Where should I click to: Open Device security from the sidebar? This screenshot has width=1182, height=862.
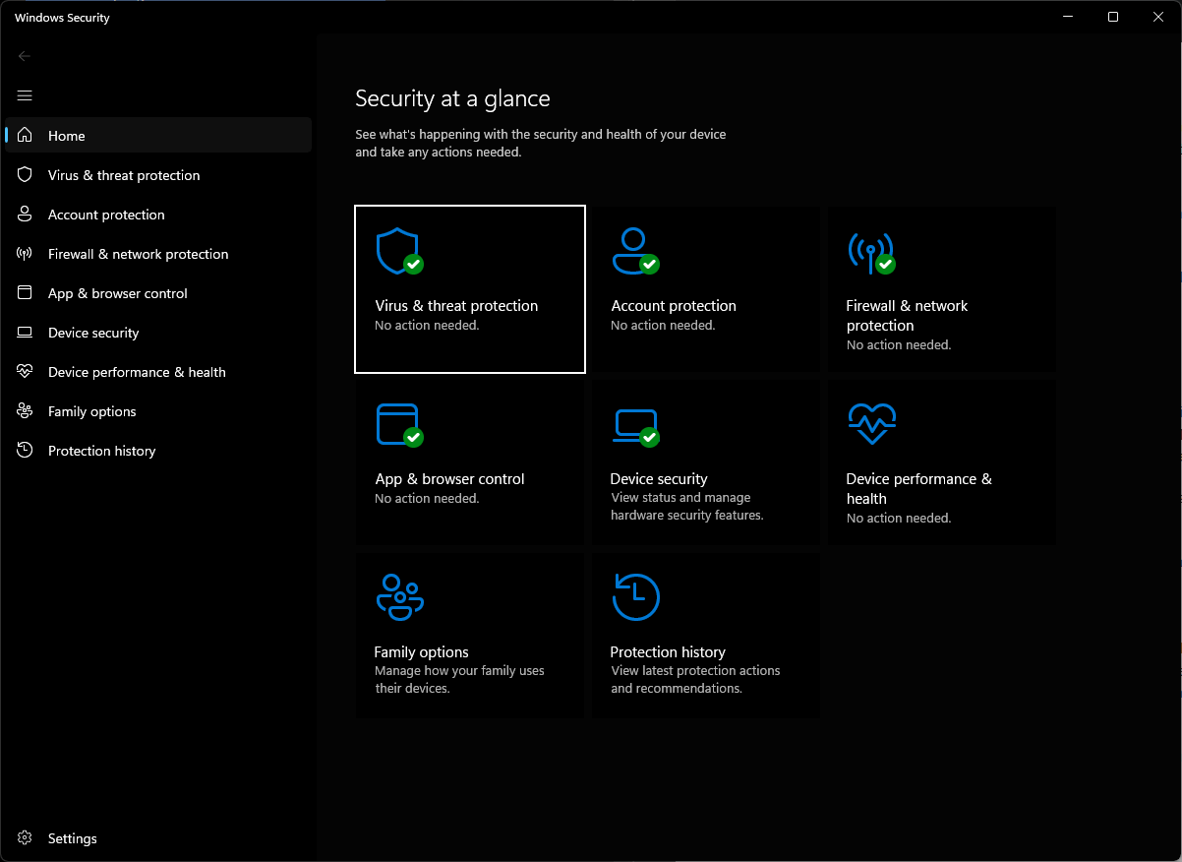[x=158, y=333]
